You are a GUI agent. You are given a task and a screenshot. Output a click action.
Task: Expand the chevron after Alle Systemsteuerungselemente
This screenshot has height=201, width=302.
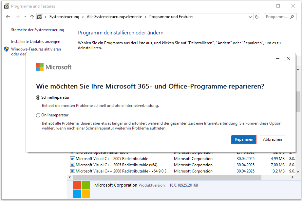pyautogui.click(x=145, y=17)
